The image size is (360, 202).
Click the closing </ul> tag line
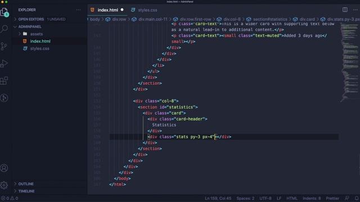[154, 71]
